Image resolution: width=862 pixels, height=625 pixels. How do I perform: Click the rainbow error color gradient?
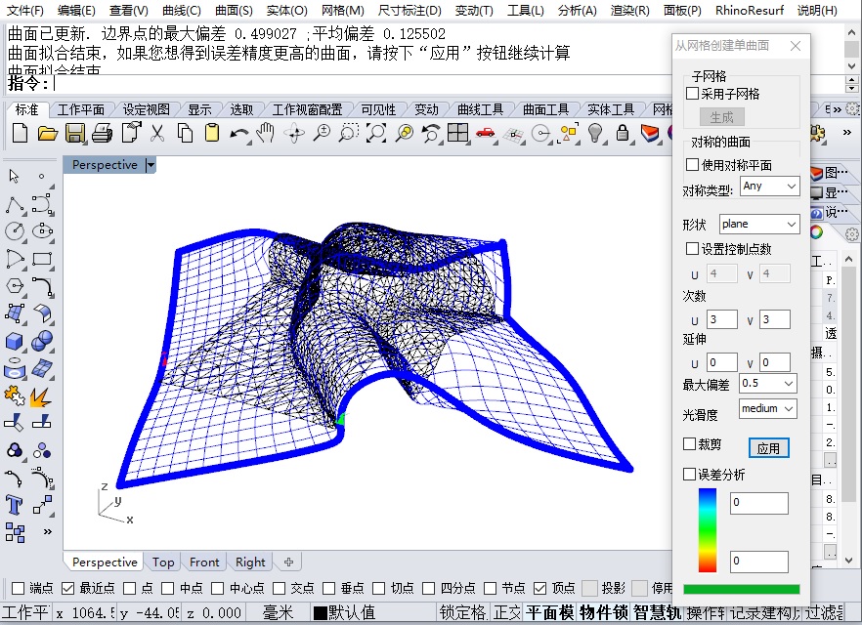[x=707, y=530]
